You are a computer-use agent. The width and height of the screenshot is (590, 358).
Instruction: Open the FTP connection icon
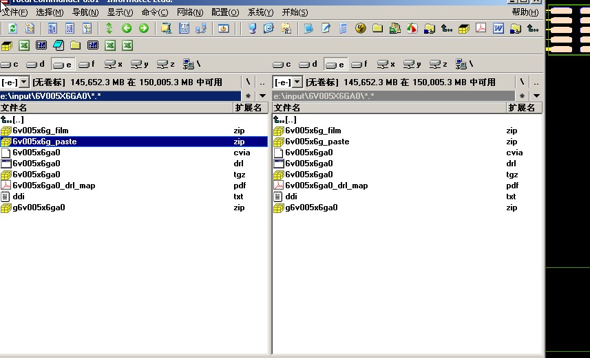pos(184,28)
